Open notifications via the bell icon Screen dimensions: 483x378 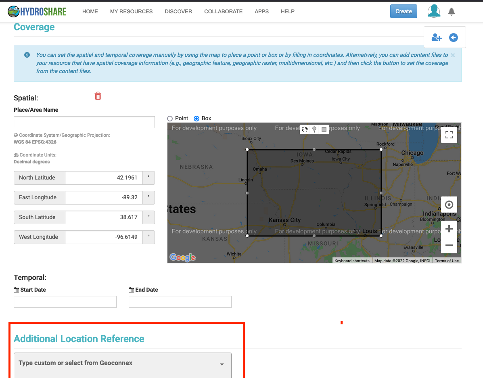point(452,11)
